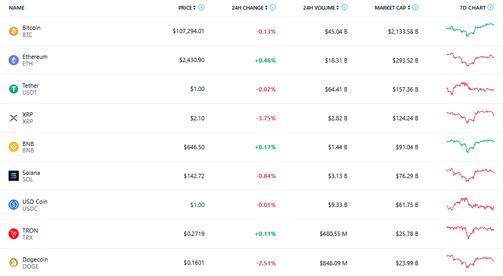Select the +0.17% change for BNB
The height and width of the screenshot is (276, 503).
click(x=265, y=147)
